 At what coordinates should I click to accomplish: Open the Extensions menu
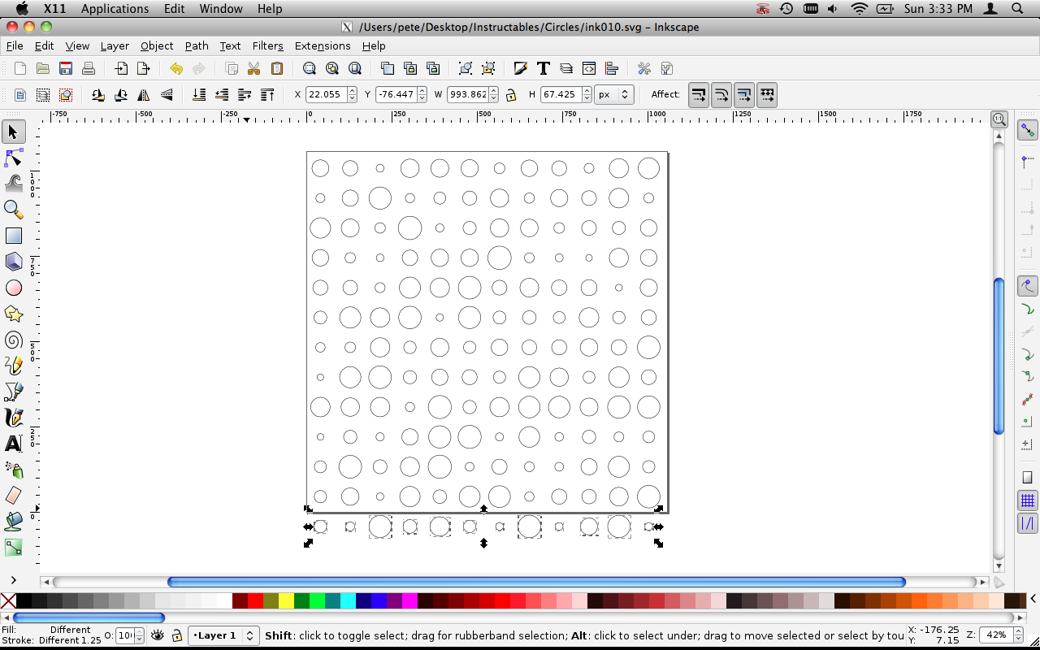pyautogui.click(x=323, y=45)
